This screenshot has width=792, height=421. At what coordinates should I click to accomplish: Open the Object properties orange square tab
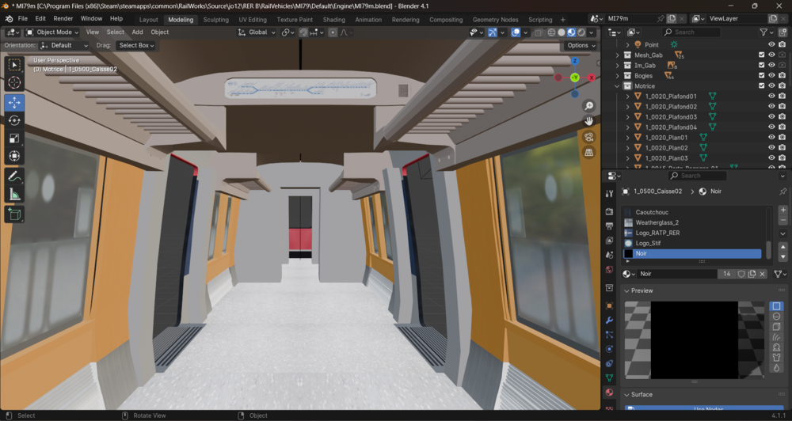[610, 306]
